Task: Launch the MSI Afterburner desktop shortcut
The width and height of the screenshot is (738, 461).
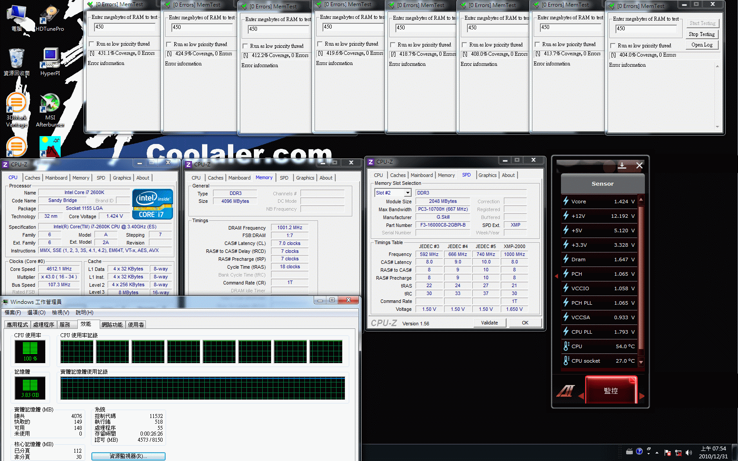Action: pyautogui.click(x=50, y=110)
